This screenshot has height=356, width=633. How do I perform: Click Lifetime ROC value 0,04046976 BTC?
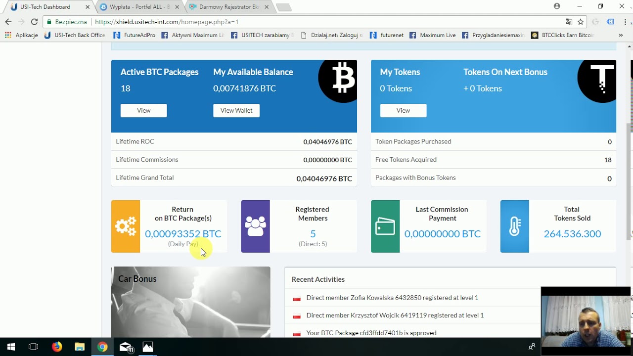point(327,142)
